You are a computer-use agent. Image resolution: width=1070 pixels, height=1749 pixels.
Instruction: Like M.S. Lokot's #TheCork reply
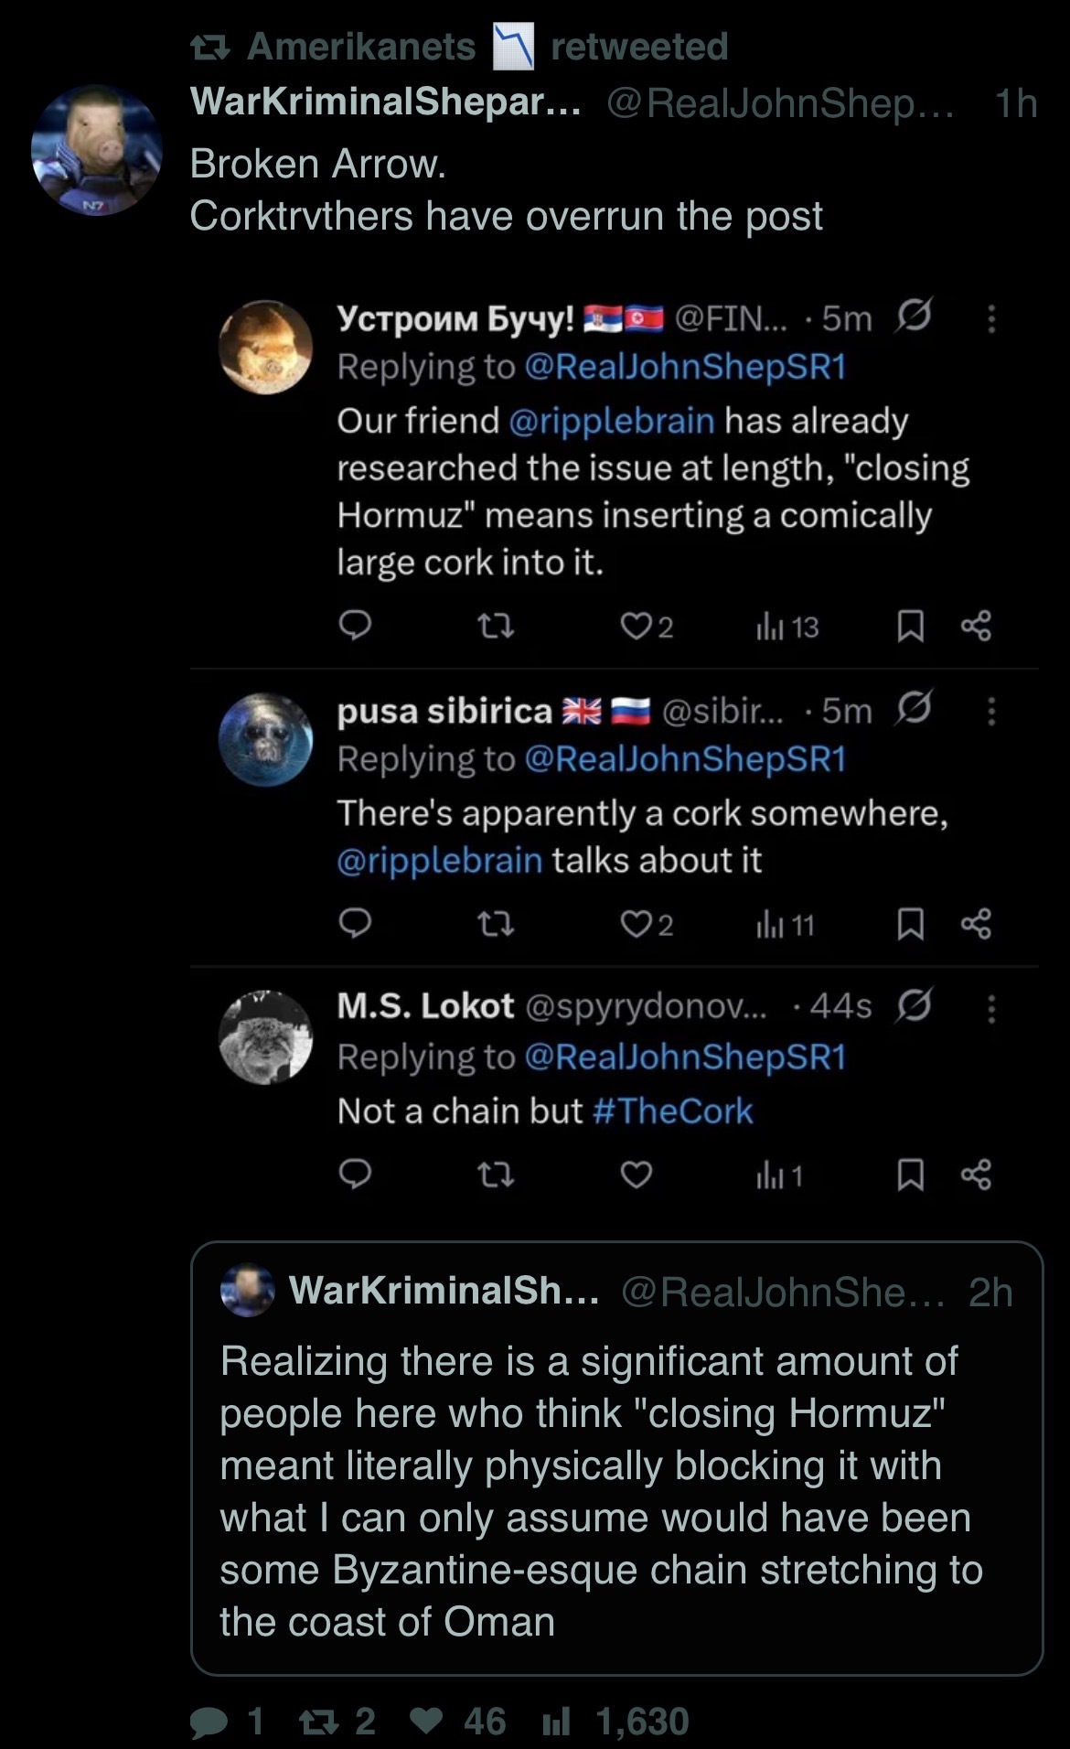[636, 1175]
